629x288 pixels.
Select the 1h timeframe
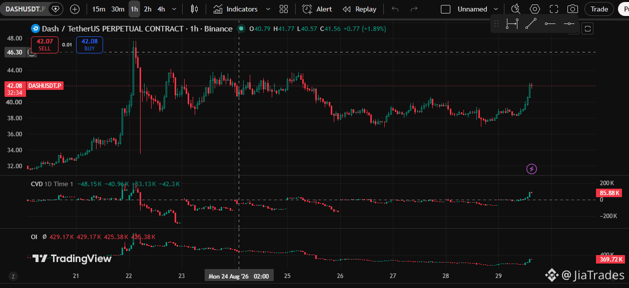coord(134,9)
